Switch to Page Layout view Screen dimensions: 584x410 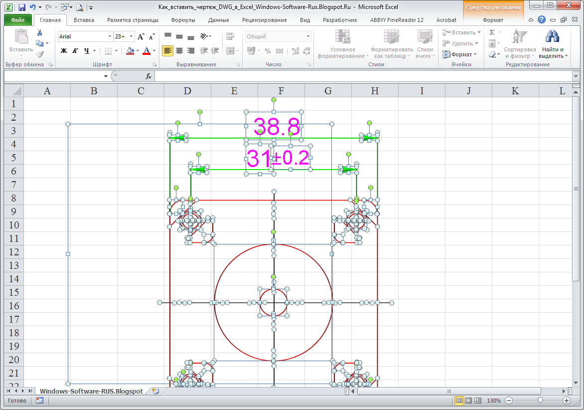pyautogui.click(x=468, y=401)
